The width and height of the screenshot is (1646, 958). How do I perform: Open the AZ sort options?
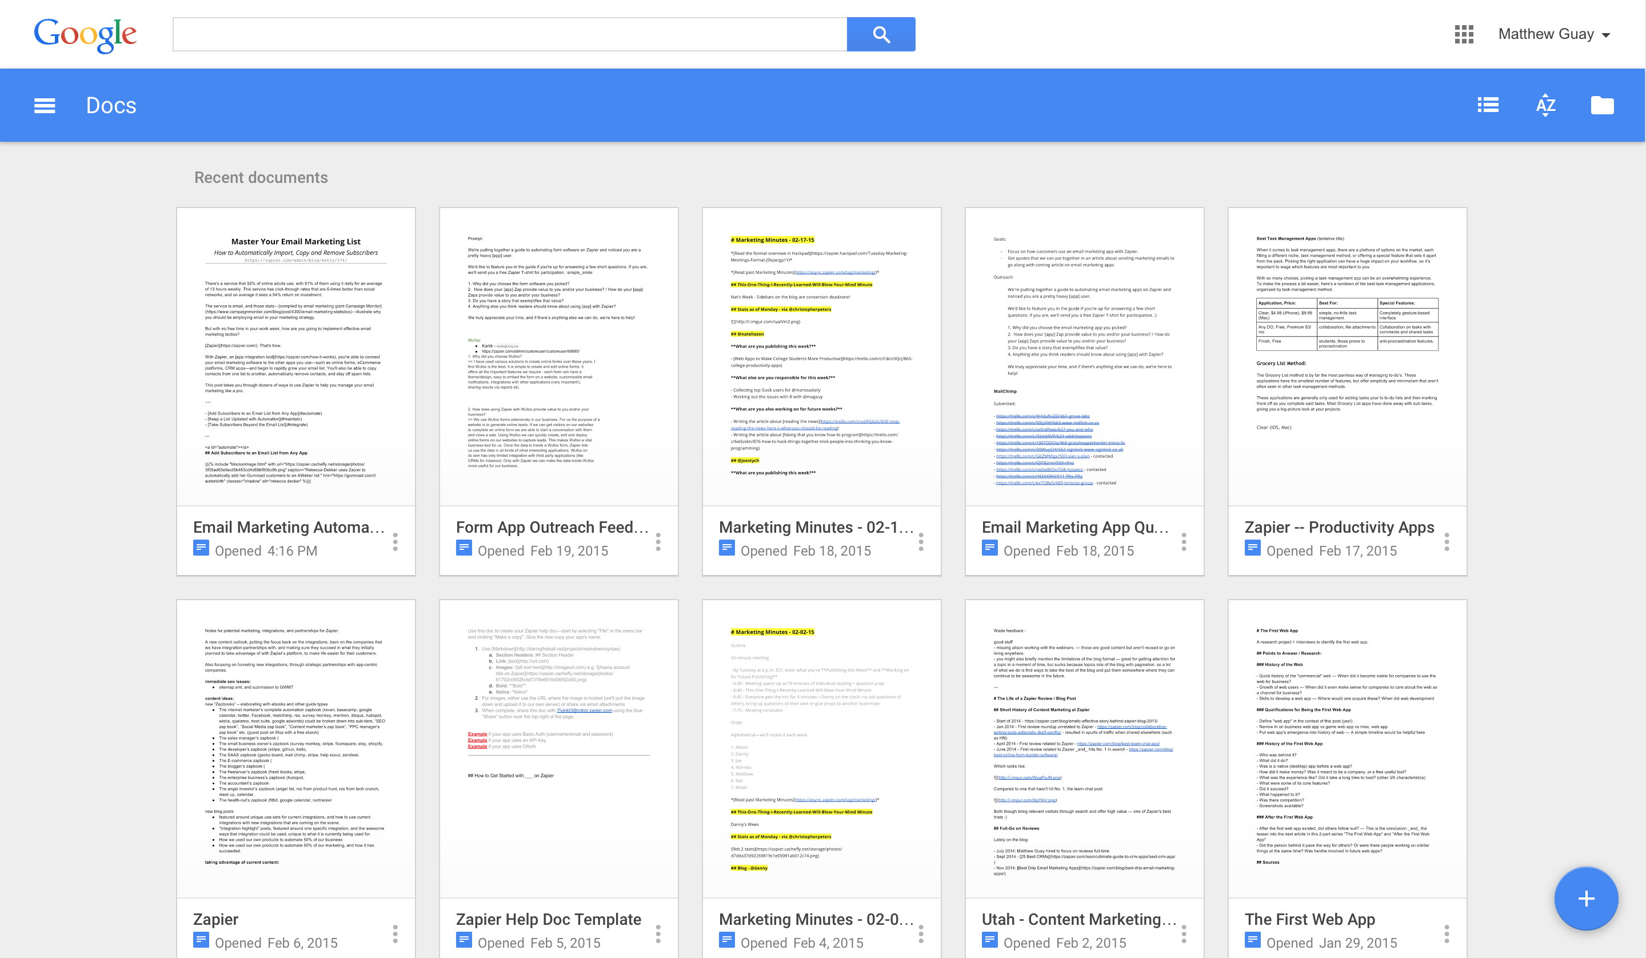tap(1545, 105)
